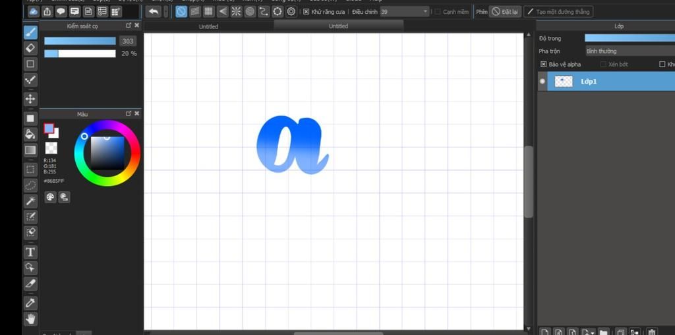
Task: Enable vanishing point snap
Action: pos(223,12)
